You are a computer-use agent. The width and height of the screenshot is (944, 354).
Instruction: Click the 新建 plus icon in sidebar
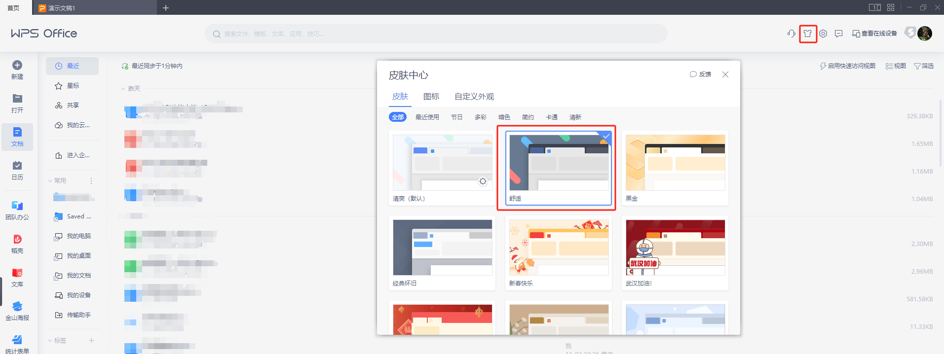point(17,65)
